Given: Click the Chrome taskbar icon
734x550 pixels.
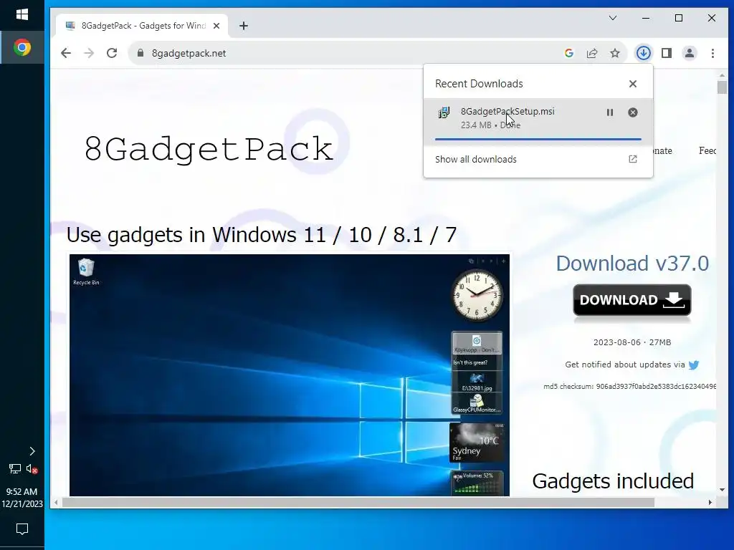Looking at the screenshot, I should pos(22,47).
